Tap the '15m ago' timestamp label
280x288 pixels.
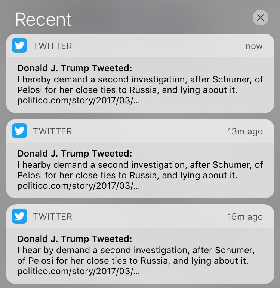[x=245, y=217]
